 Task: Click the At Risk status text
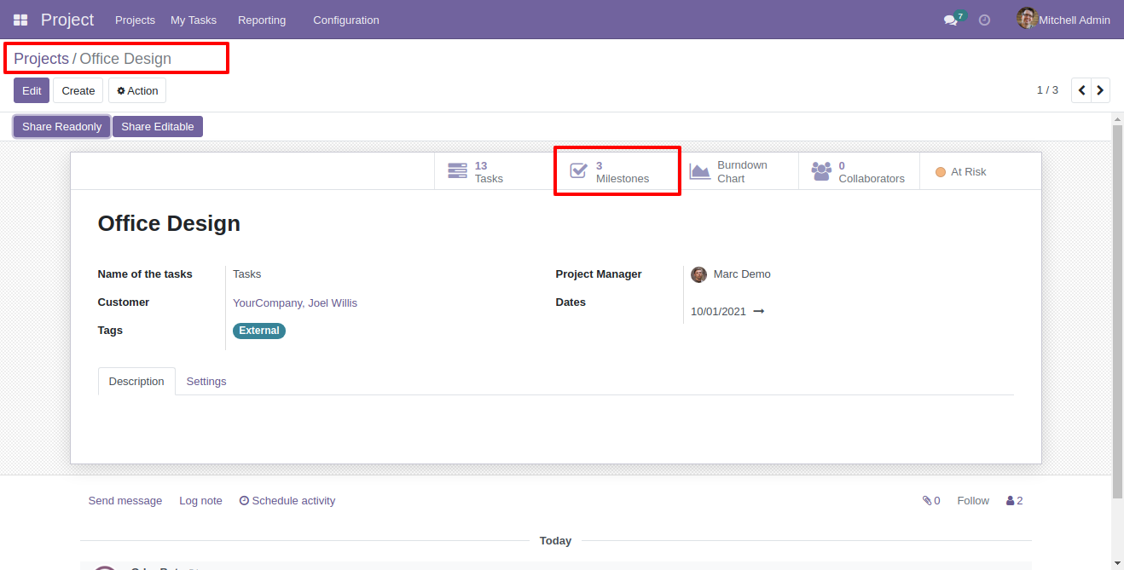click(969, 172)
